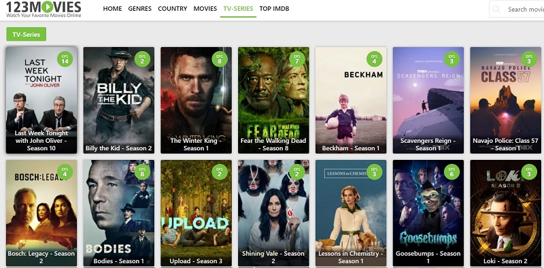
Task: Click 'Bosch: Legacy - Season 2' title
Action: [x=41, y=257]
